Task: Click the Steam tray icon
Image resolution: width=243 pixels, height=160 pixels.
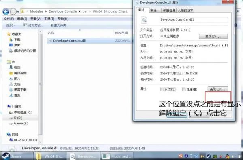Action: pyautogui.click(x=209, y=156)
